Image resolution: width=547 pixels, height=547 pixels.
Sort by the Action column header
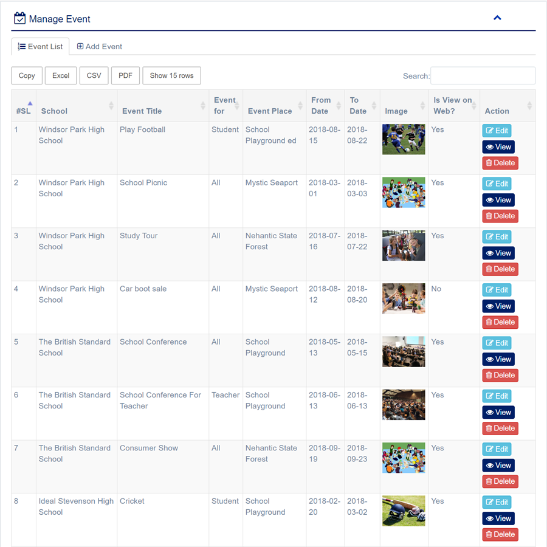(507, 106)
